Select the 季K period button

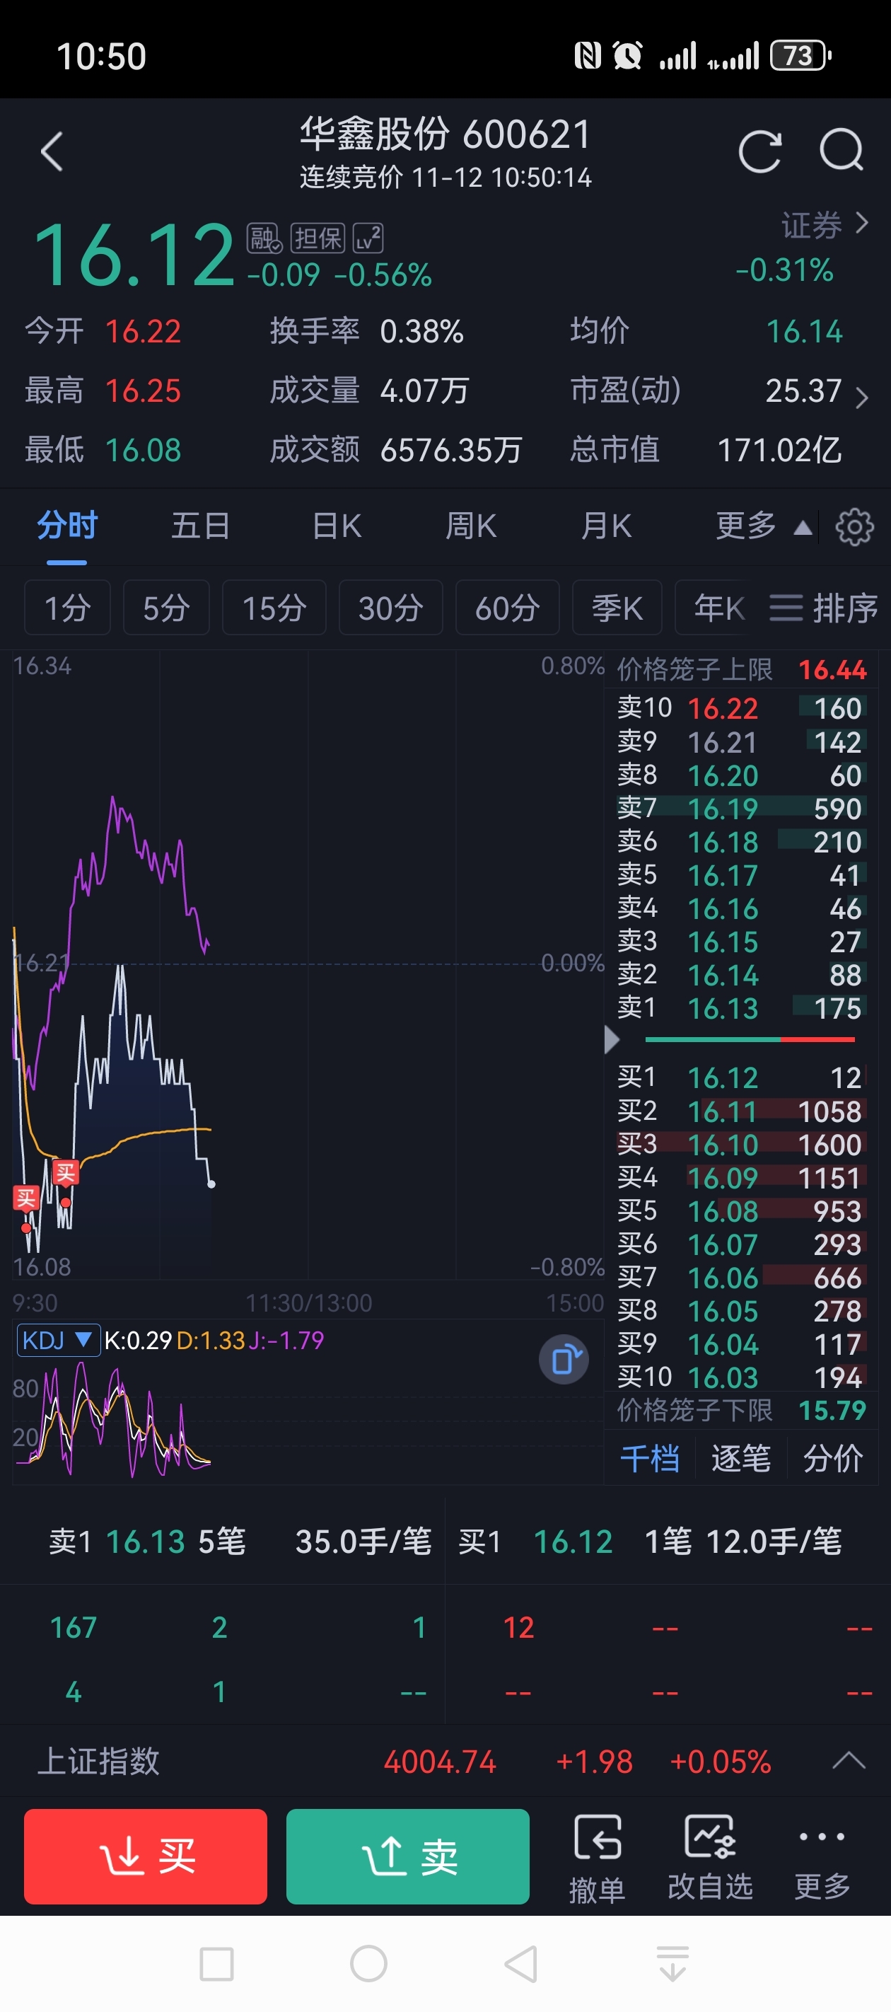(x=617, y=608)
